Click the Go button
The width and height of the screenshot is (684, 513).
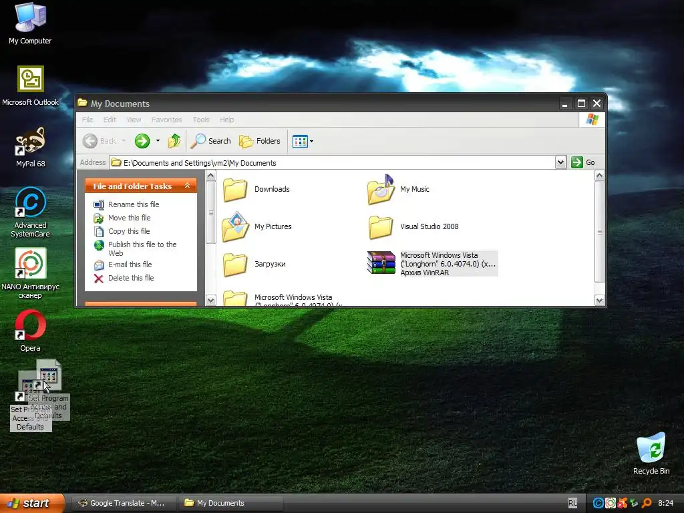pos(583,163)
